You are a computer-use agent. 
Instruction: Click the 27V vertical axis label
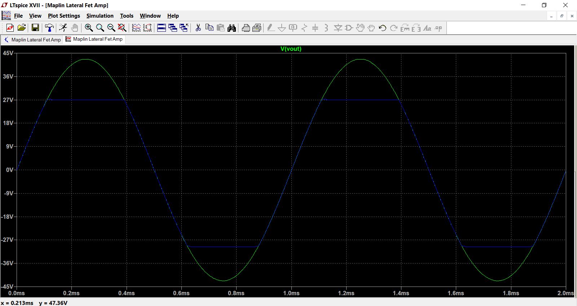pos(8,100)
